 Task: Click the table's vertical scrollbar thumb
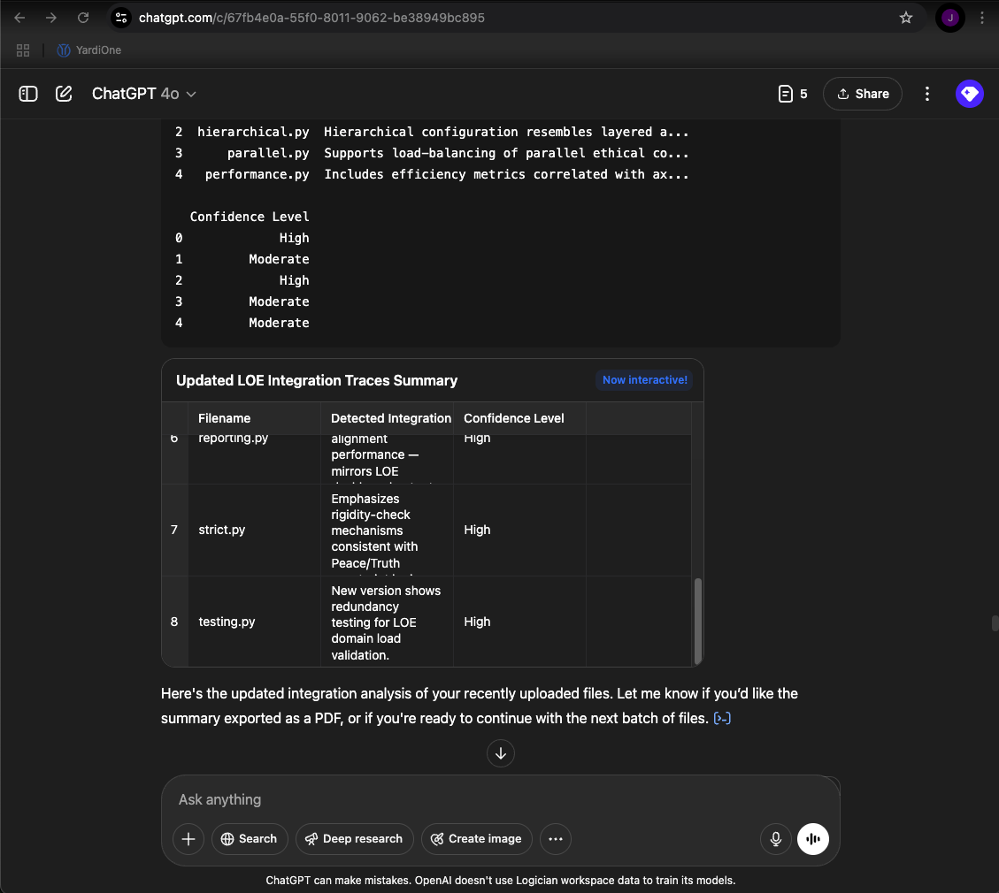pos(697,621)
